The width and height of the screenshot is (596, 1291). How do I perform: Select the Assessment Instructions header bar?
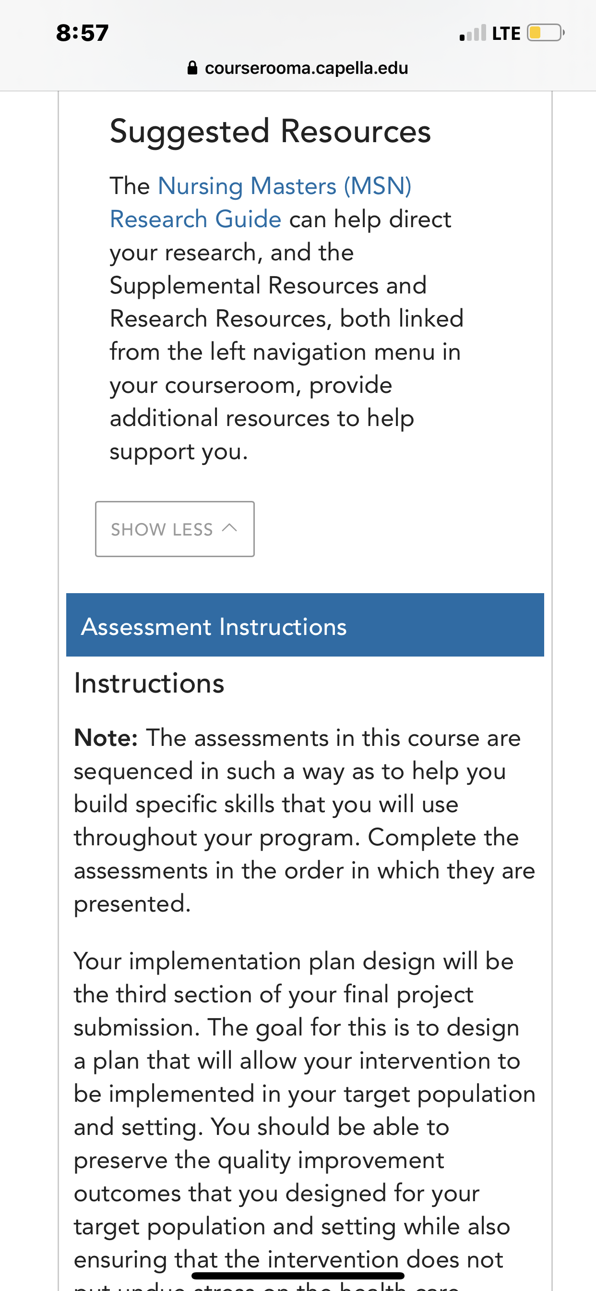(305, 625)
